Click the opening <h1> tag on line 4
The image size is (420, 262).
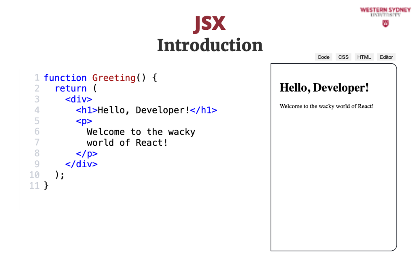(87, 110)
